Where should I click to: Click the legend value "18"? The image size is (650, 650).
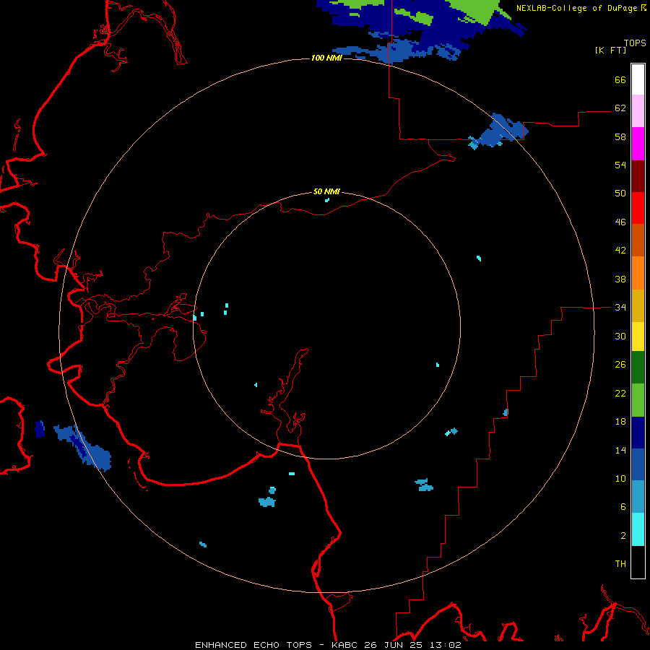coord(620,422)
